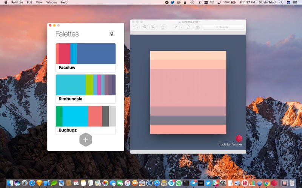Open the Wi-Fi status menu
The height and width of the screenshot is (188, 302).
pyautogui.click(x=212, y=2)
